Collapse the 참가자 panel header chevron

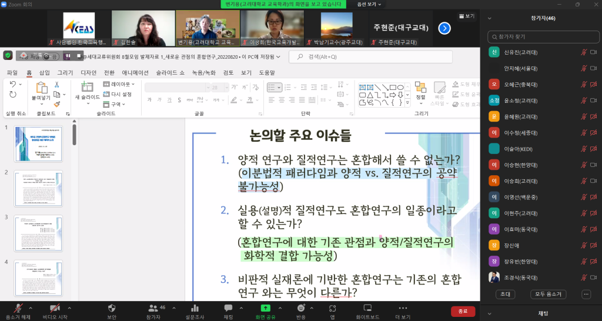click(x=490, y=18)
